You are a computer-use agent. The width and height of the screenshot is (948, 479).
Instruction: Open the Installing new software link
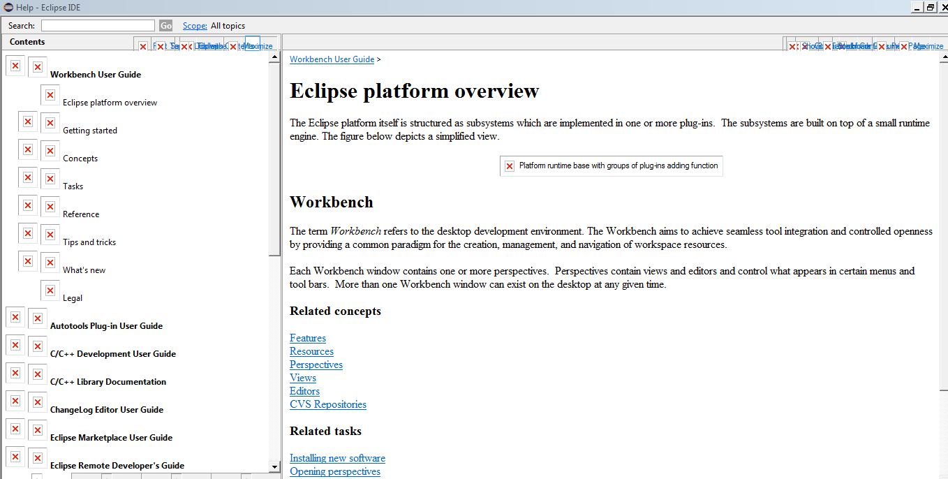click(x=337, y=458)
